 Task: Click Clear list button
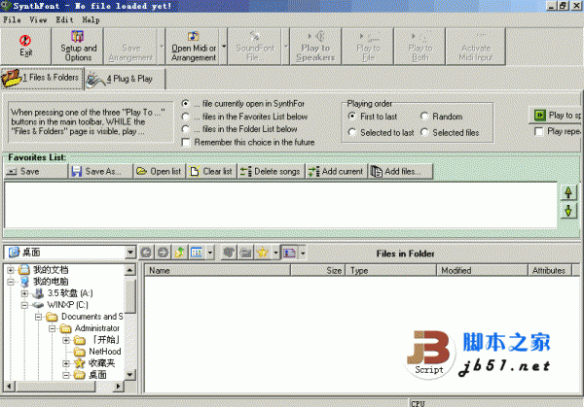(x=211, y=171)
